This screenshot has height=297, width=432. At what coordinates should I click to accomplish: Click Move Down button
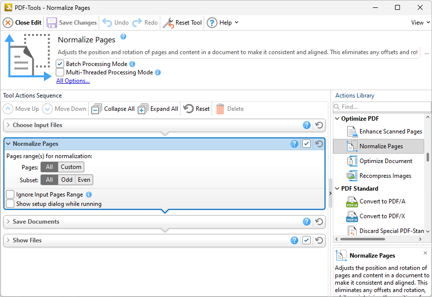65,109
